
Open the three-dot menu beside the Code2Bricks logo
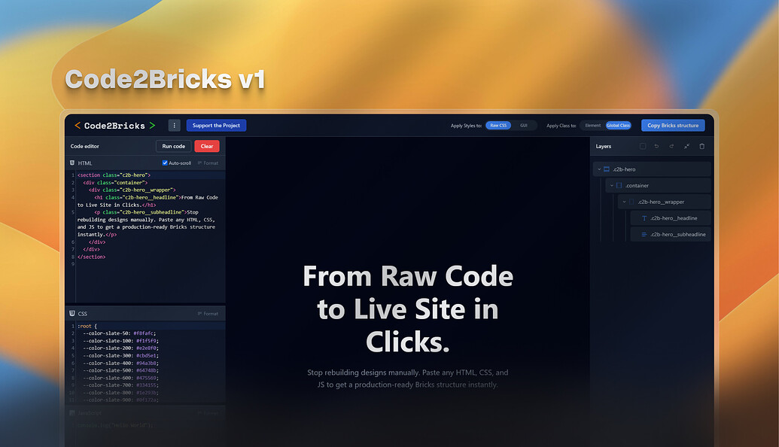click(175, 126)
